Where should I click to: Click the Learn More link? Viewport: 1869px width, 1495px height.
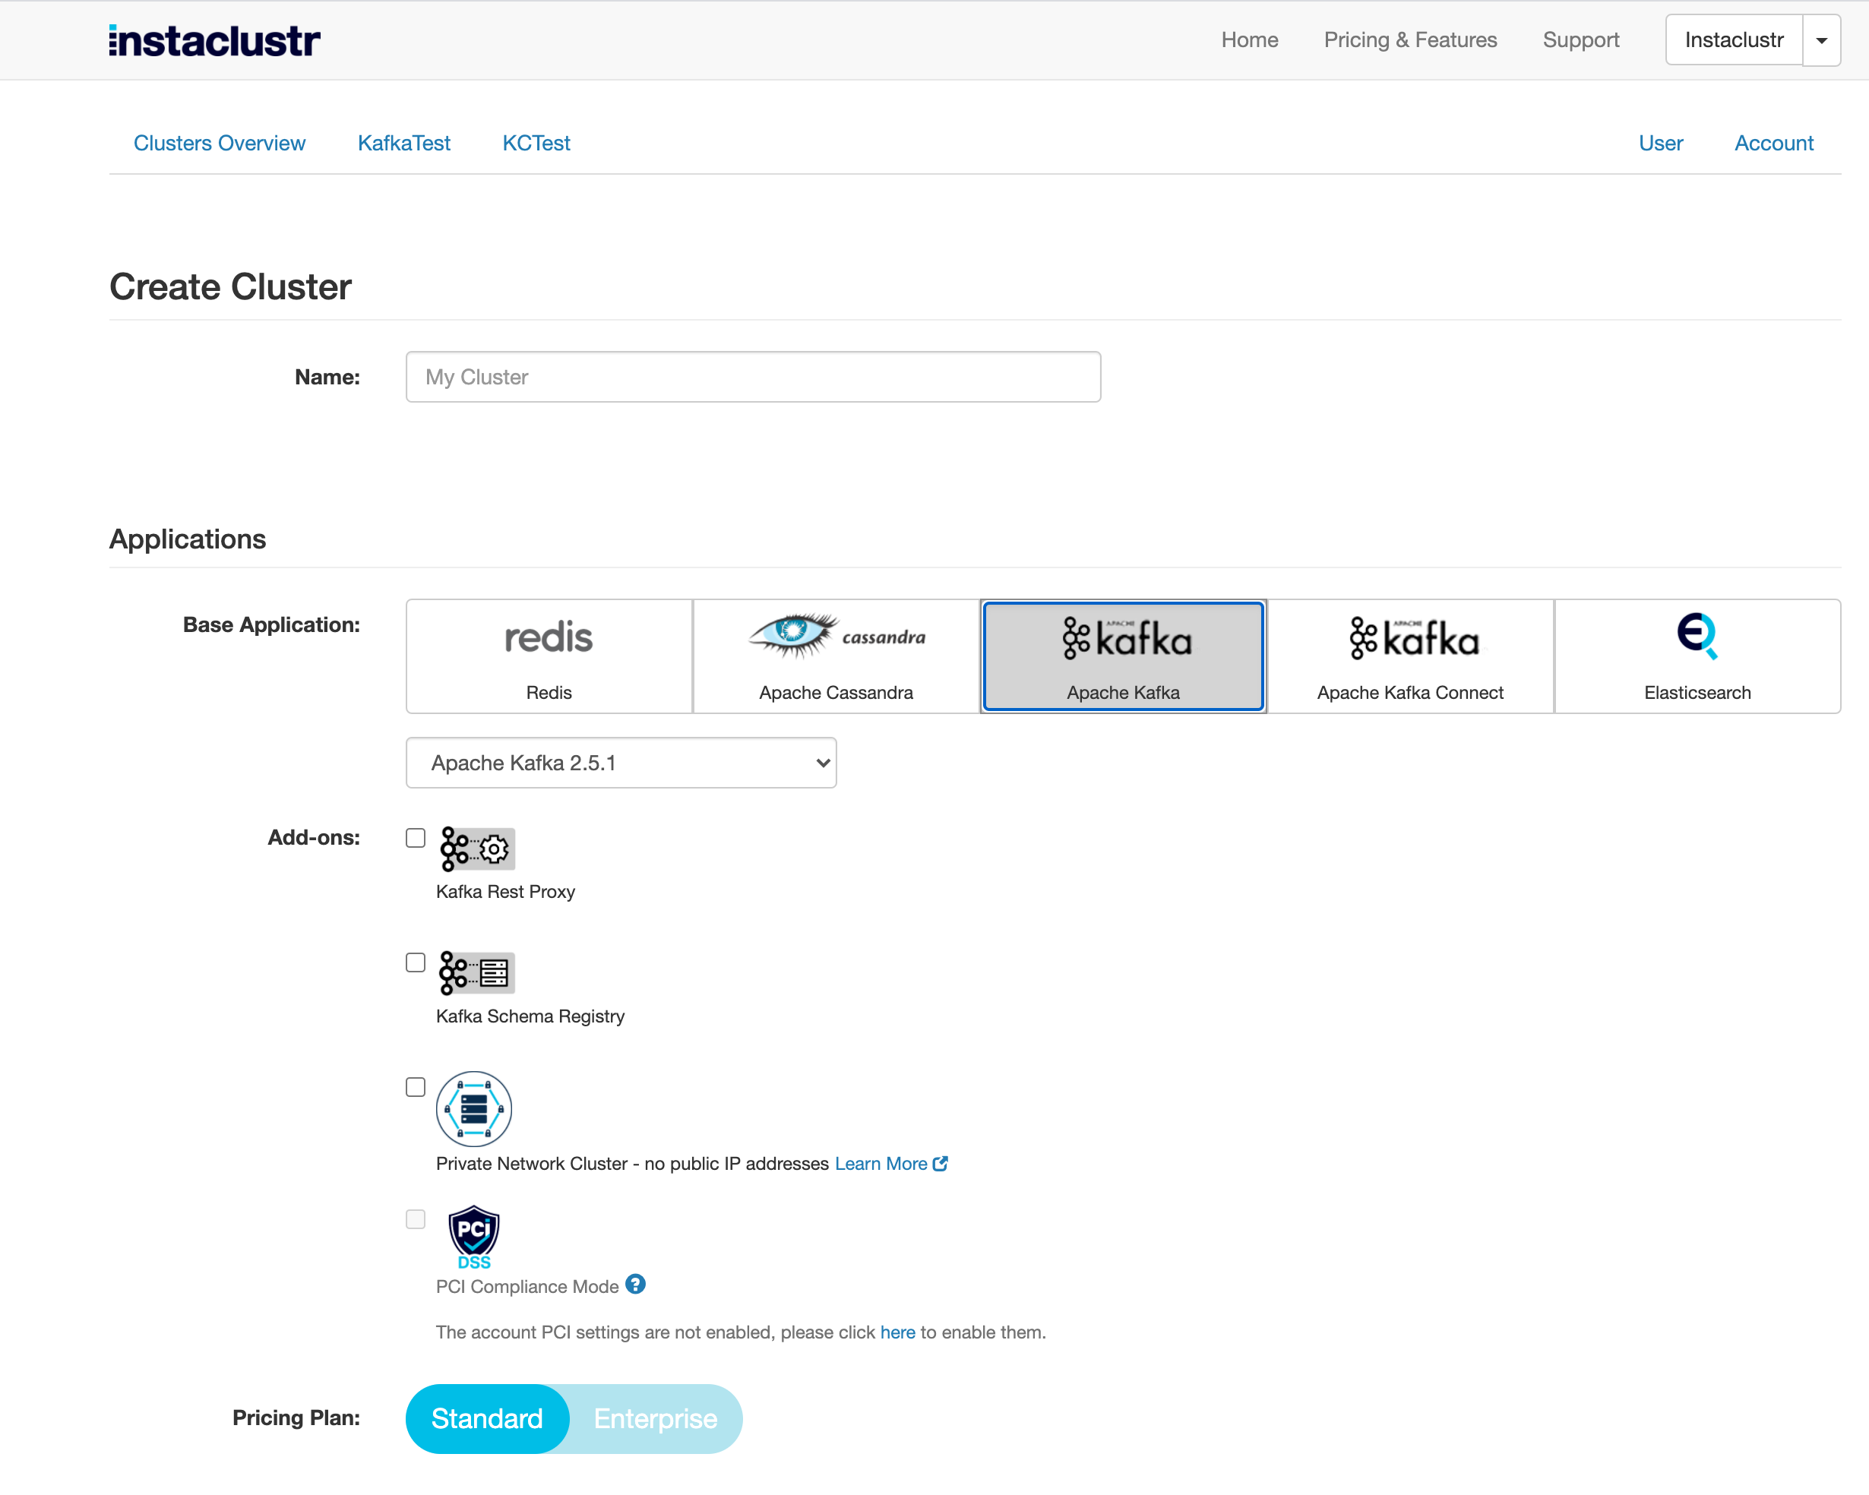coord(881,1163)
